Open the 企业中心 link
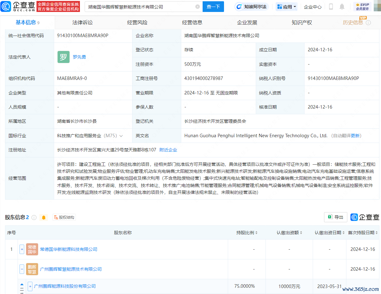This screenshot has height=294, width=381. 313,7
